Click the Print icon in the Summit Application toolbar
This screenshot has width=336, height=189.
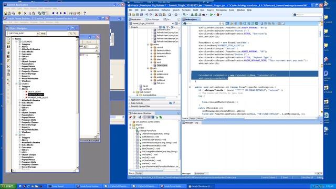[x=9, y=13]
